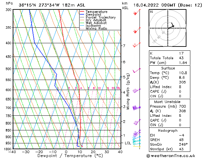Image resolution: width=205 pixels, height=158 pixels.
Task: Click the Dewpoint / Temperature (°C) axis title
Action: [x=70, y=156]
